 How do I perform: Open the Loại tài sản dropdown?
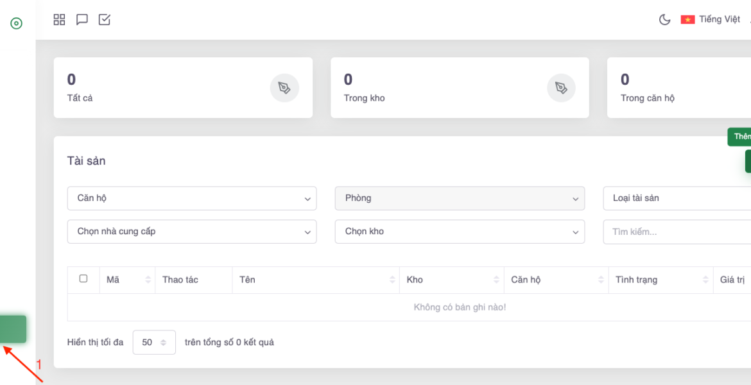[x=677, y=198]
